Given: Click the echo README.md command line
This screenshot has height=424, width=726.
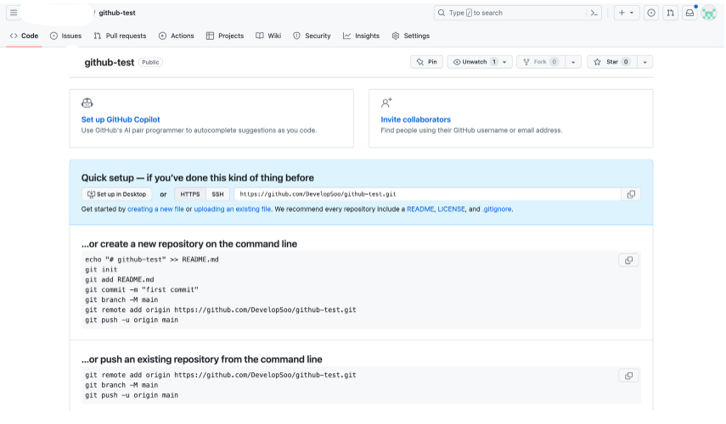Looking at the screenshot, I should click(152, 259).
